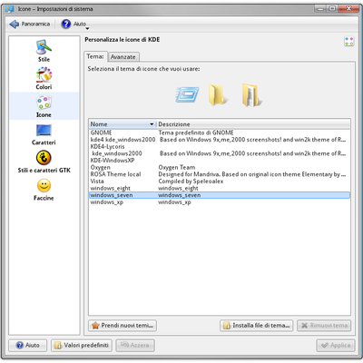The image size is (363, 363).
Task: Click the window preview icon in theme preview
Action: click(x=187, y=94)
